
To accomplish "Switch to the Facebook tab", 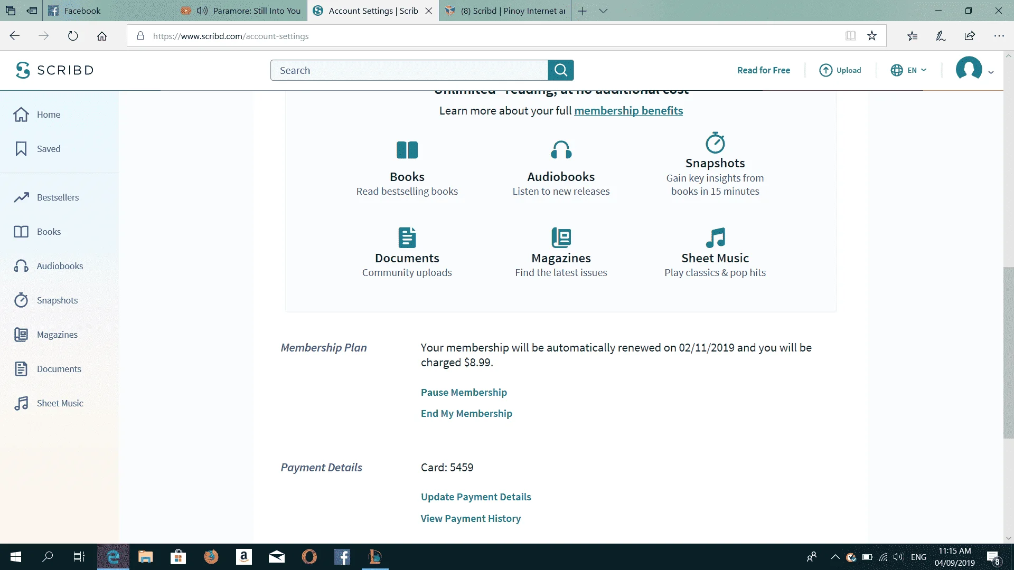I will (x=108, y=11).
